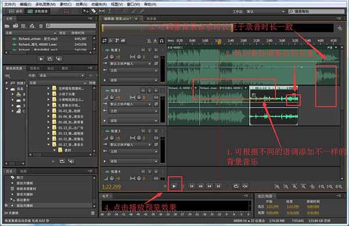Solo Track 1 with the S button
Viewport: 349px width, 226px height.
point(149,50)
